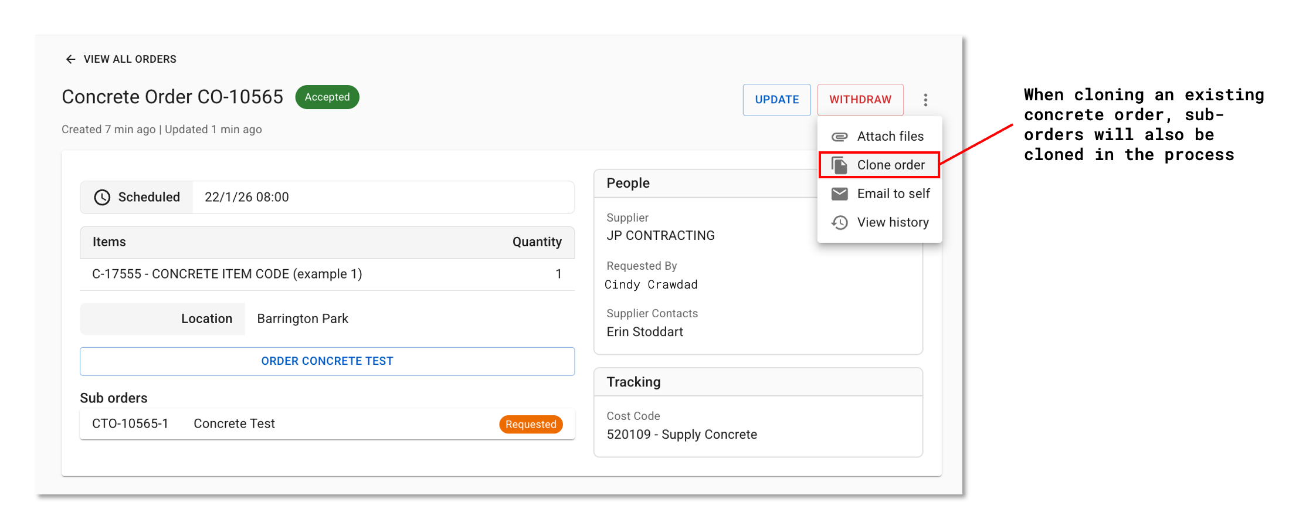Click ORDER CONCRETE TEST button
The image size is (1289, 529).
327,361
